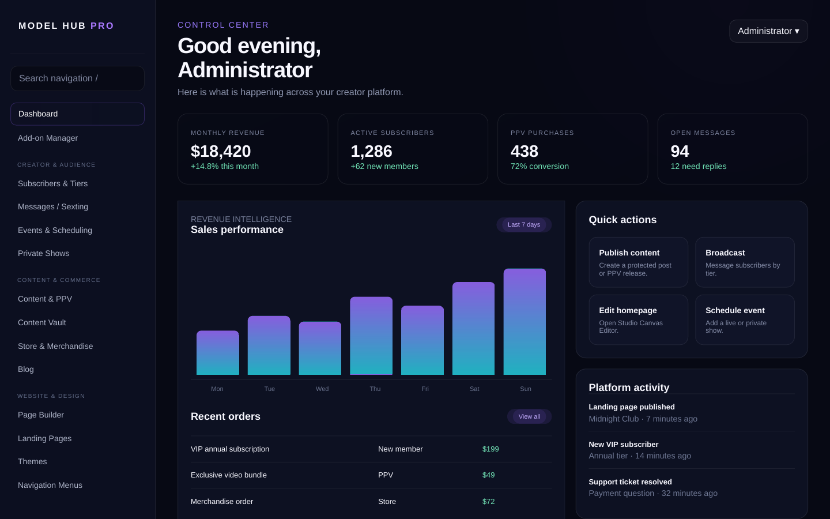The height and width of the screenshot is (519, 830).
Task: Click the VIP annual subscription order row
Action: coord(371,449)
